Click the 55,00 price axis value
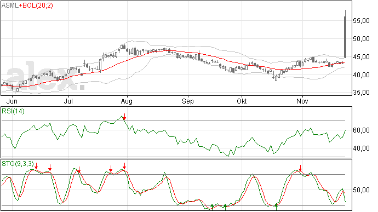 tap(361, 21)
